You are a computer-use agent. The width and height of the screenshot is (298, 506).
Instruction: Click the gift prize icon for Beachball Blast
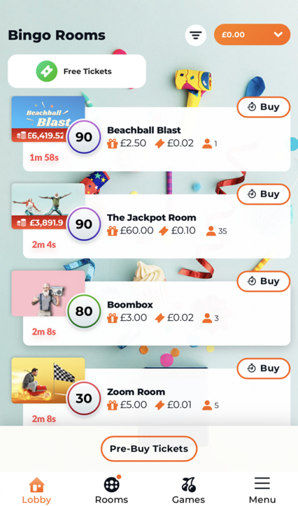(112, 143)
